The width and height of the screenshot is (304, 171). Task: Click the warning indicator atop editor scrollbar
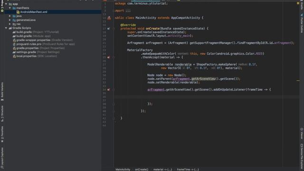[298, 3]
